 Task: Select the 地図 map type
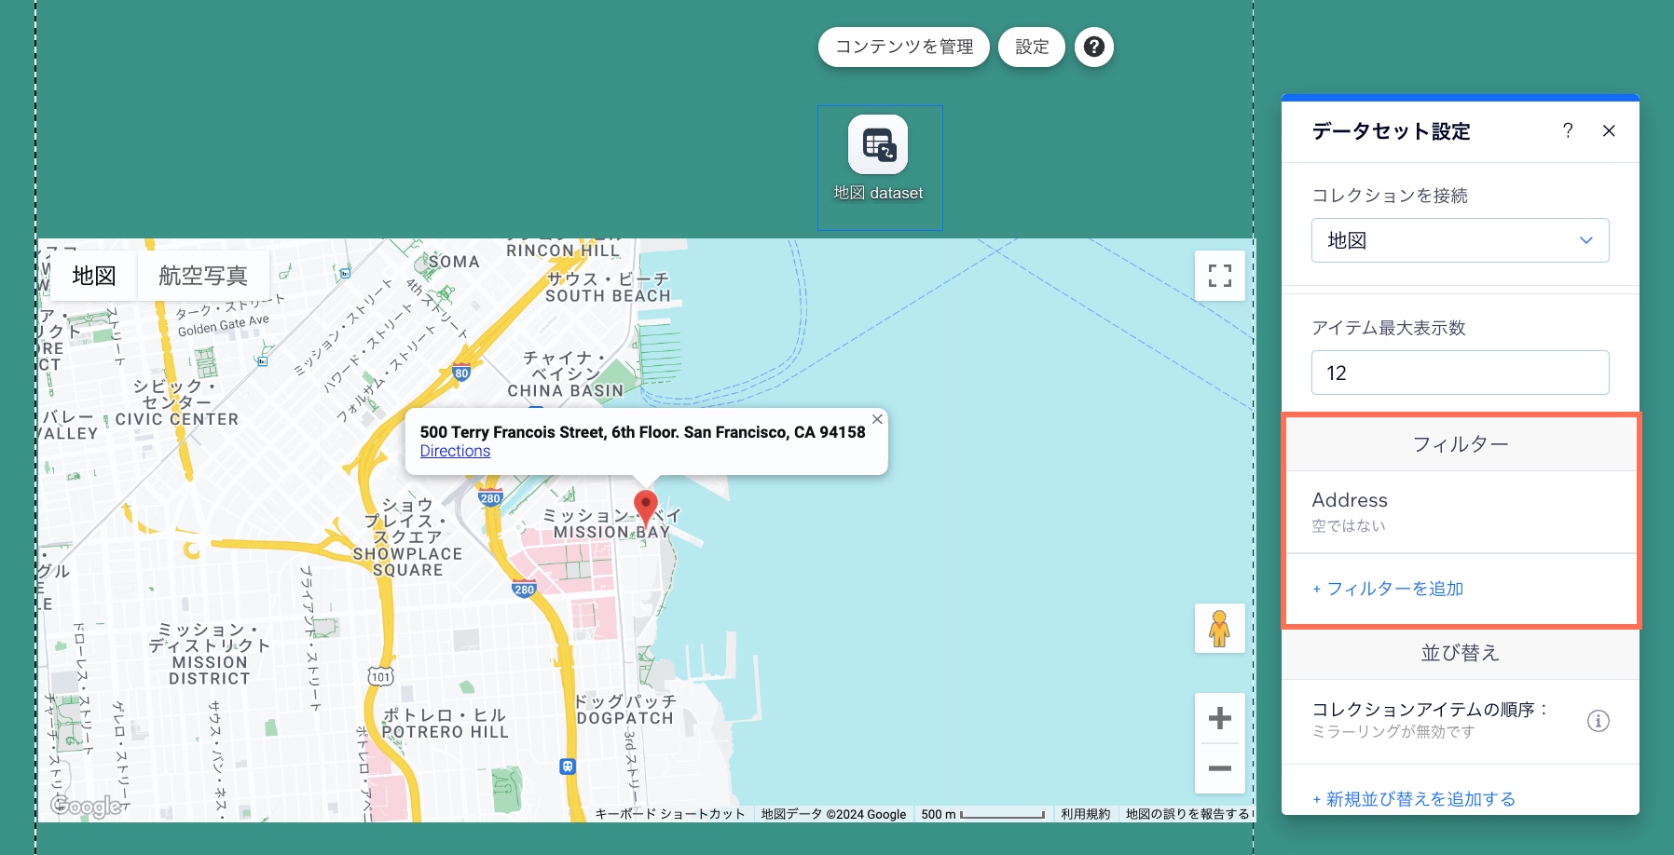click(94, 276)
